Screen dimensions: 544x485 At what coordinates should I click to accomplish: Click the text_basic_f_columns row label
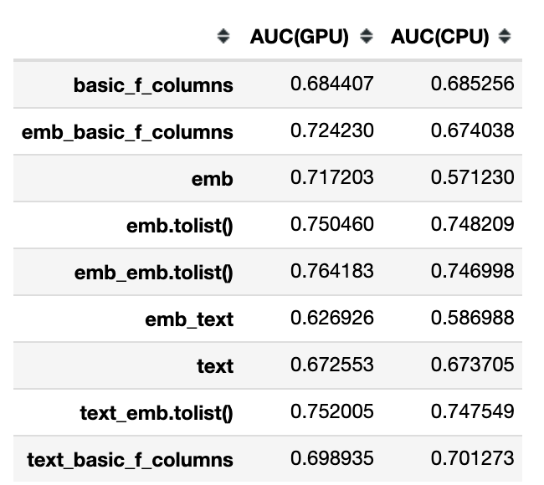click(x=131, y=460)
